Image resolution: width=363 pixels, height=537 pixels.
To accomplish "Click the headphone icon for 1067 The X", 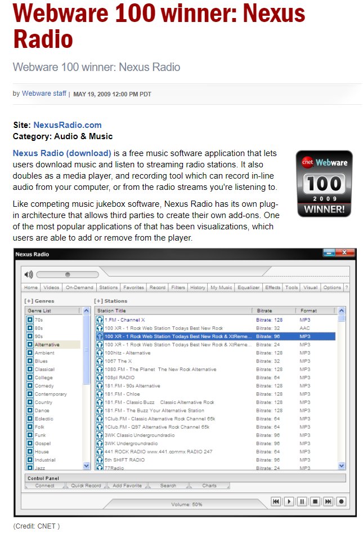I will (x=100, y=361).
